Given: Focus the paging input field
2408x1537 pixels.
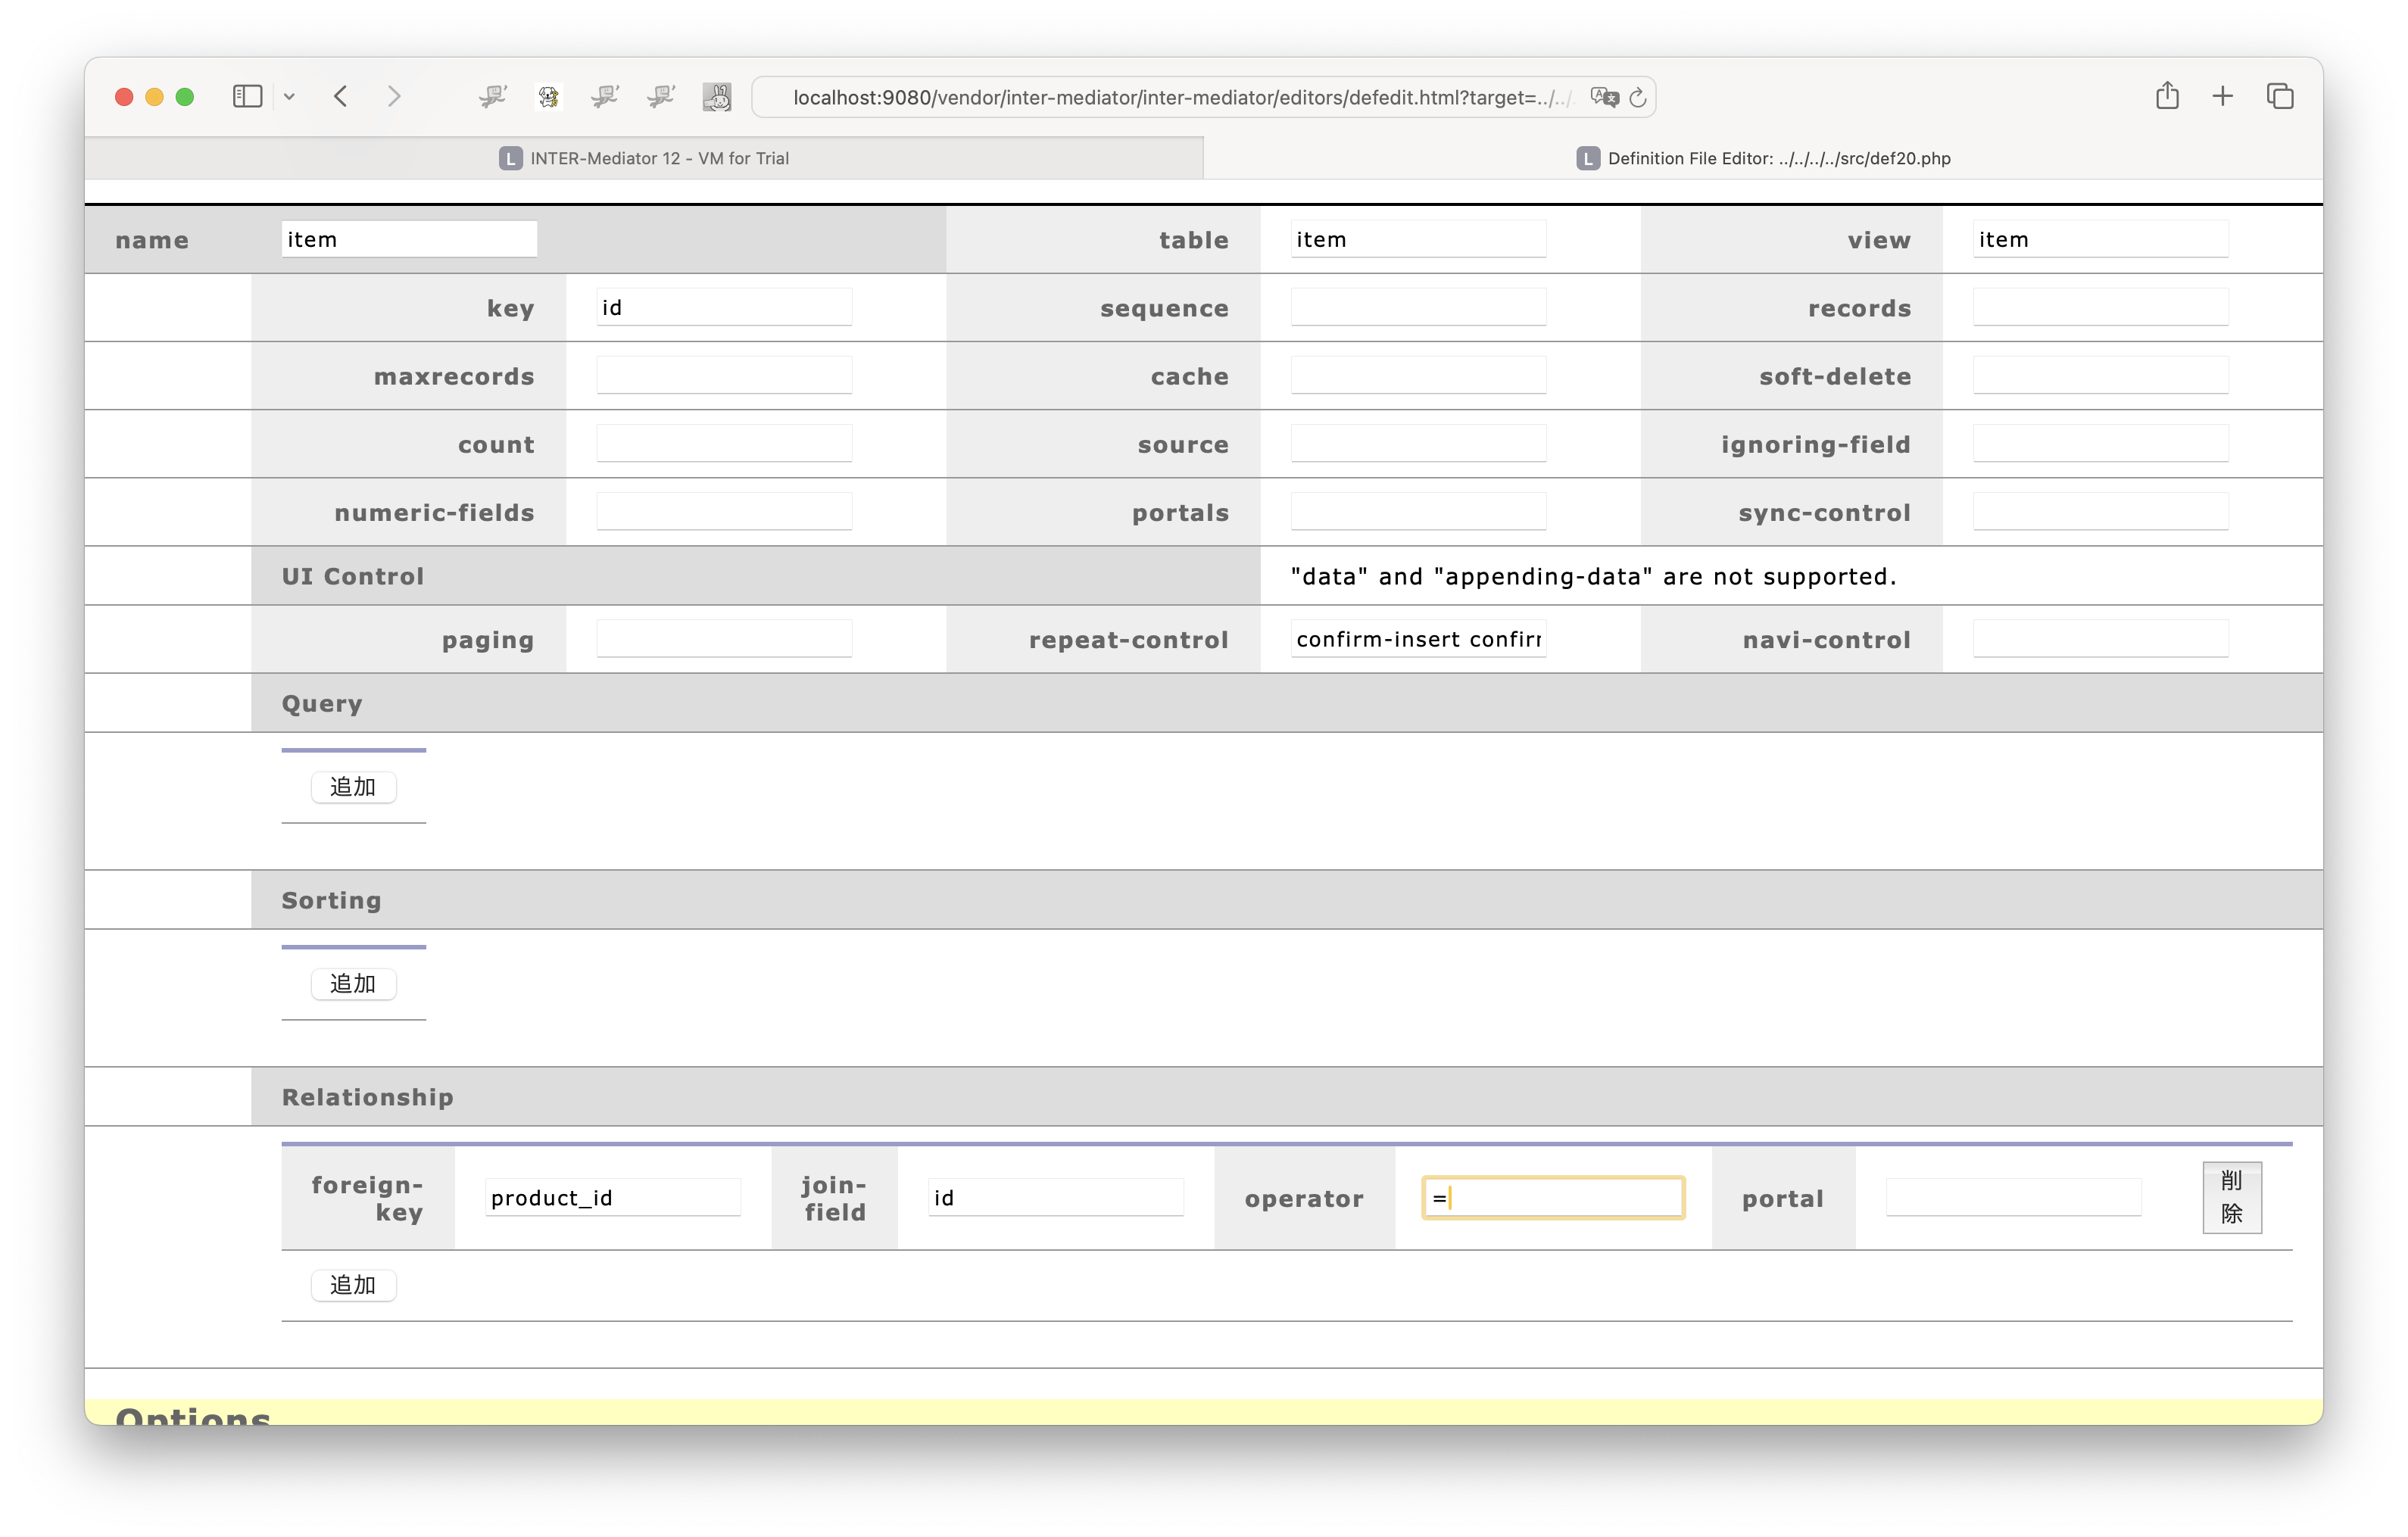Looking at the screenshot, I should 724,639.
